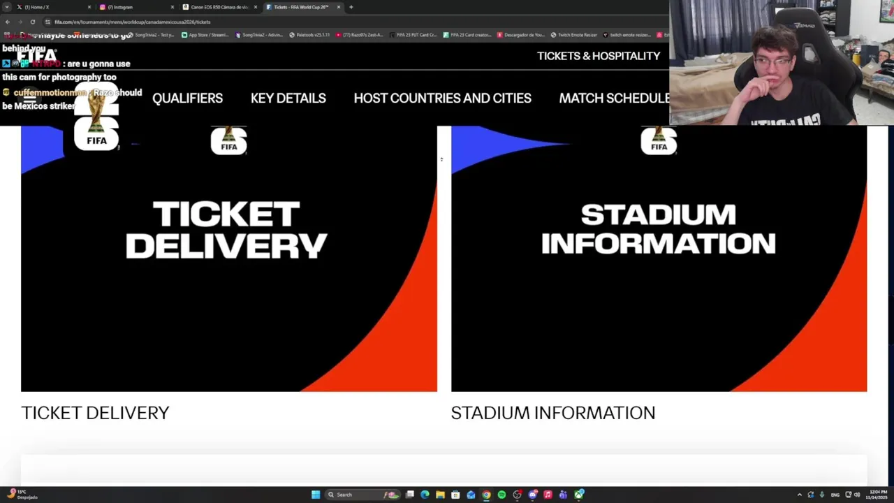Open the Stadium Information card image

coord(659,258)
